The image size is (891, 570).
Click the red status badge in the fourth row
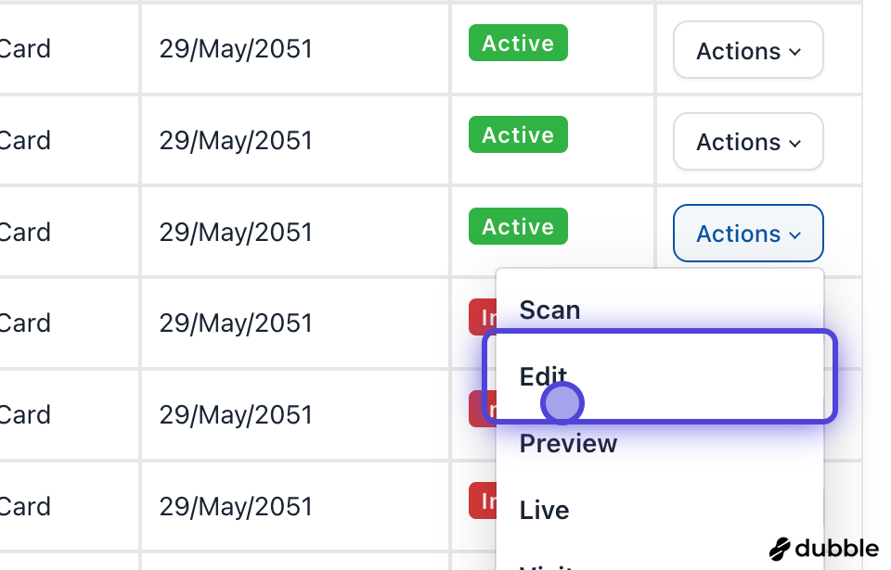482,318
